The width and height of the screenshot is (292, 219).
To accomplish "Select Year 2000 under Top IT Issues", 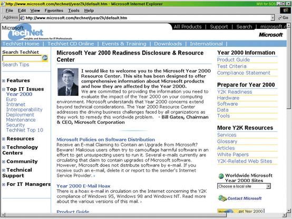I will click(19, 94).
